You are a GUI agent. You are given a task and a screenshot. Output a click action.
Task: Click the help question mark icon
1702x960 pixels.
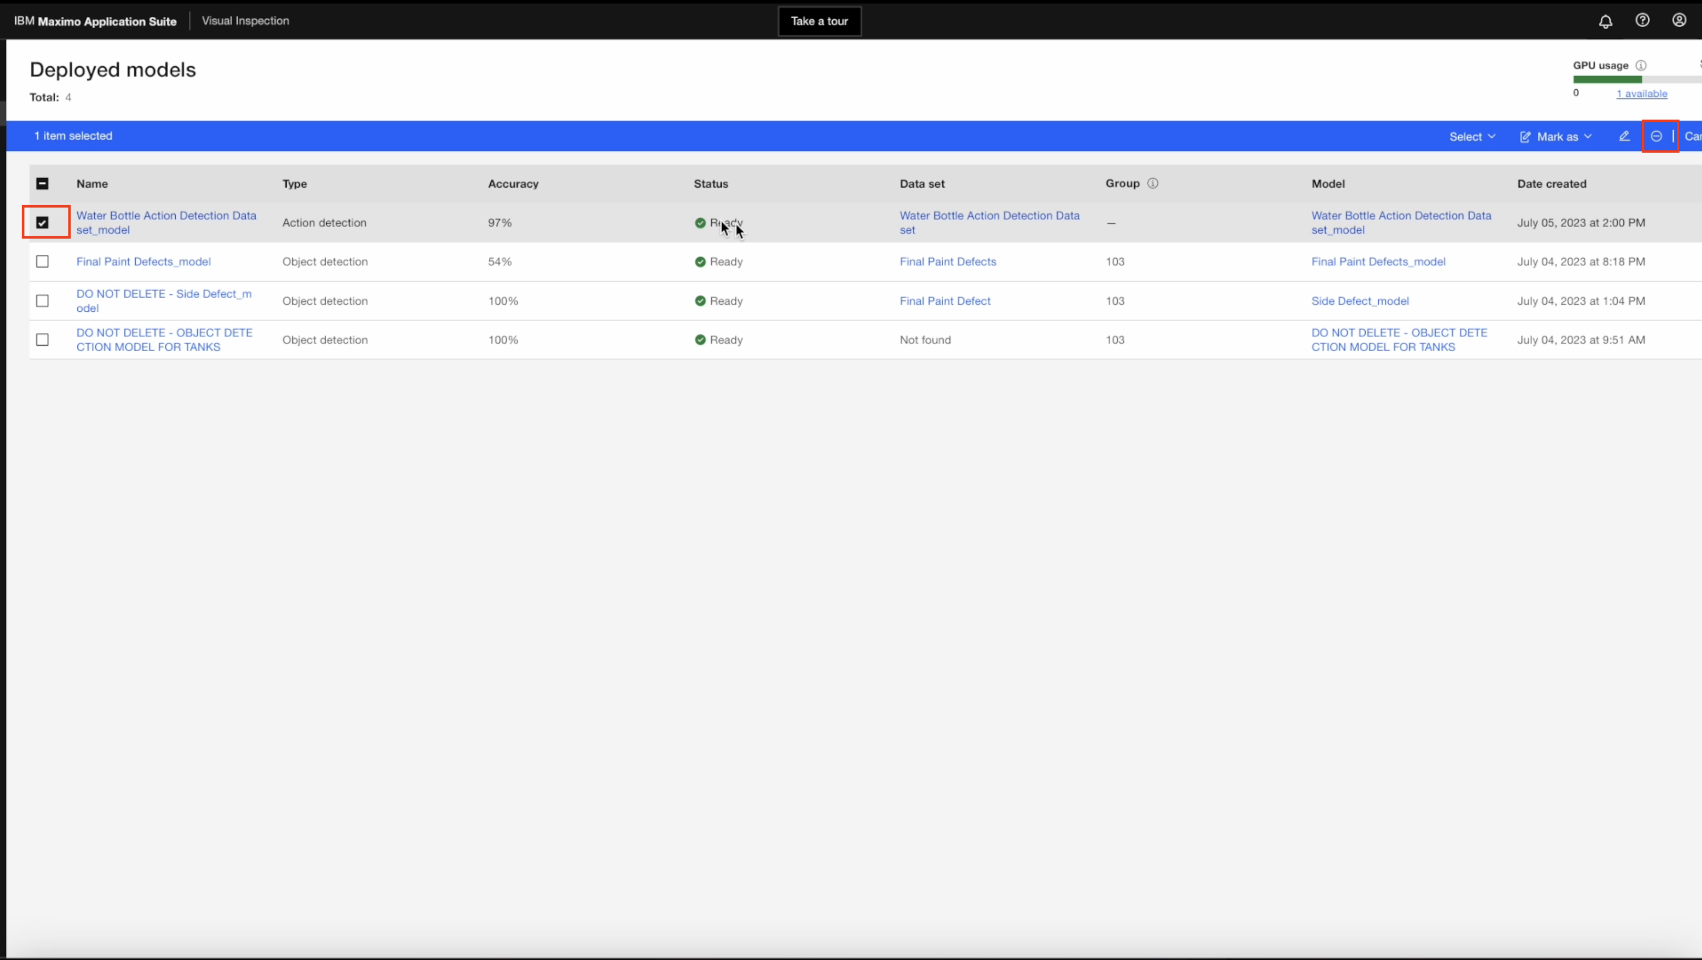pos(1642,21)
